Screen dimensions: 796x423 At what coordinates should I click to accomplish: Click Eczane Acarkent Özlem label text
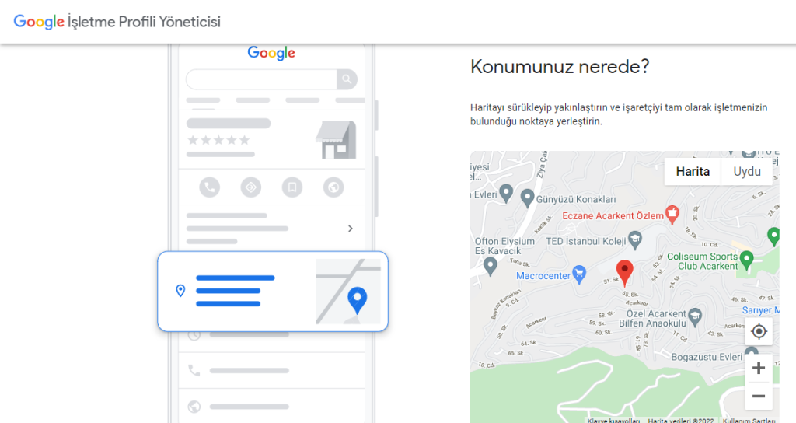coord(613,216)
